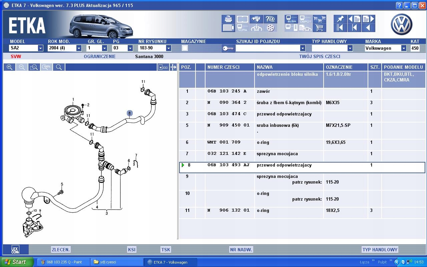Viewport: 427px width, 267px height.
Task: Jump to the first subgroup
Action: pyautogui.click(x=354, y=28)
